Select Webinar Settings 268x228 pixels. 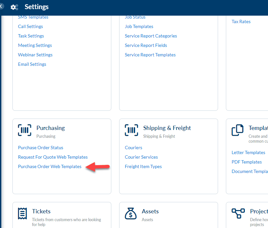[35, 55]
